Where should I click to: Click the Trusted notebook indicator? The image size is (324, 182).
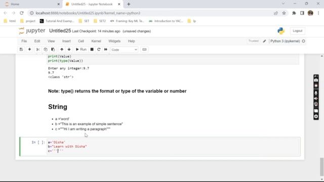(253, 41)
